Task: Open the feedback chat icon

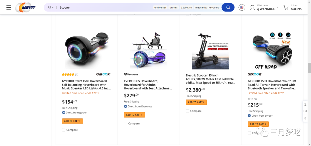Action: click(x=305, y=111)
